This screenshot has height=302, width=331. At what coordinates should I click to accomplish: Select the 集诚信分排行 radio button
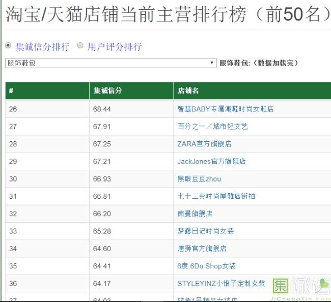tap(8, 46)
